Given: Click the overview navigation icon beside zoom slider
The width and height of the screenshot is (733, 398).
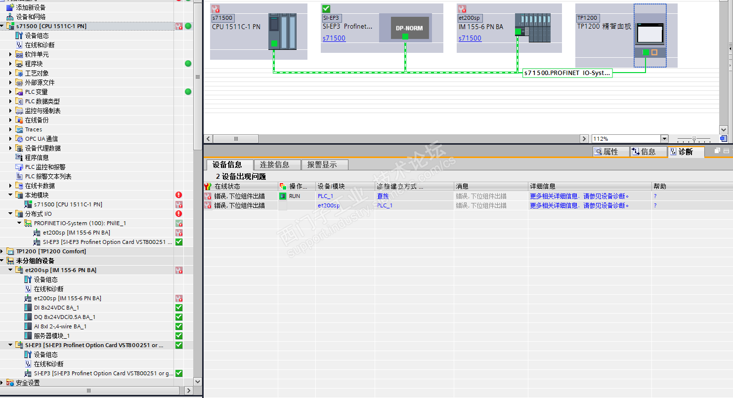Looking at the screenshot, I should pos(724,139).
